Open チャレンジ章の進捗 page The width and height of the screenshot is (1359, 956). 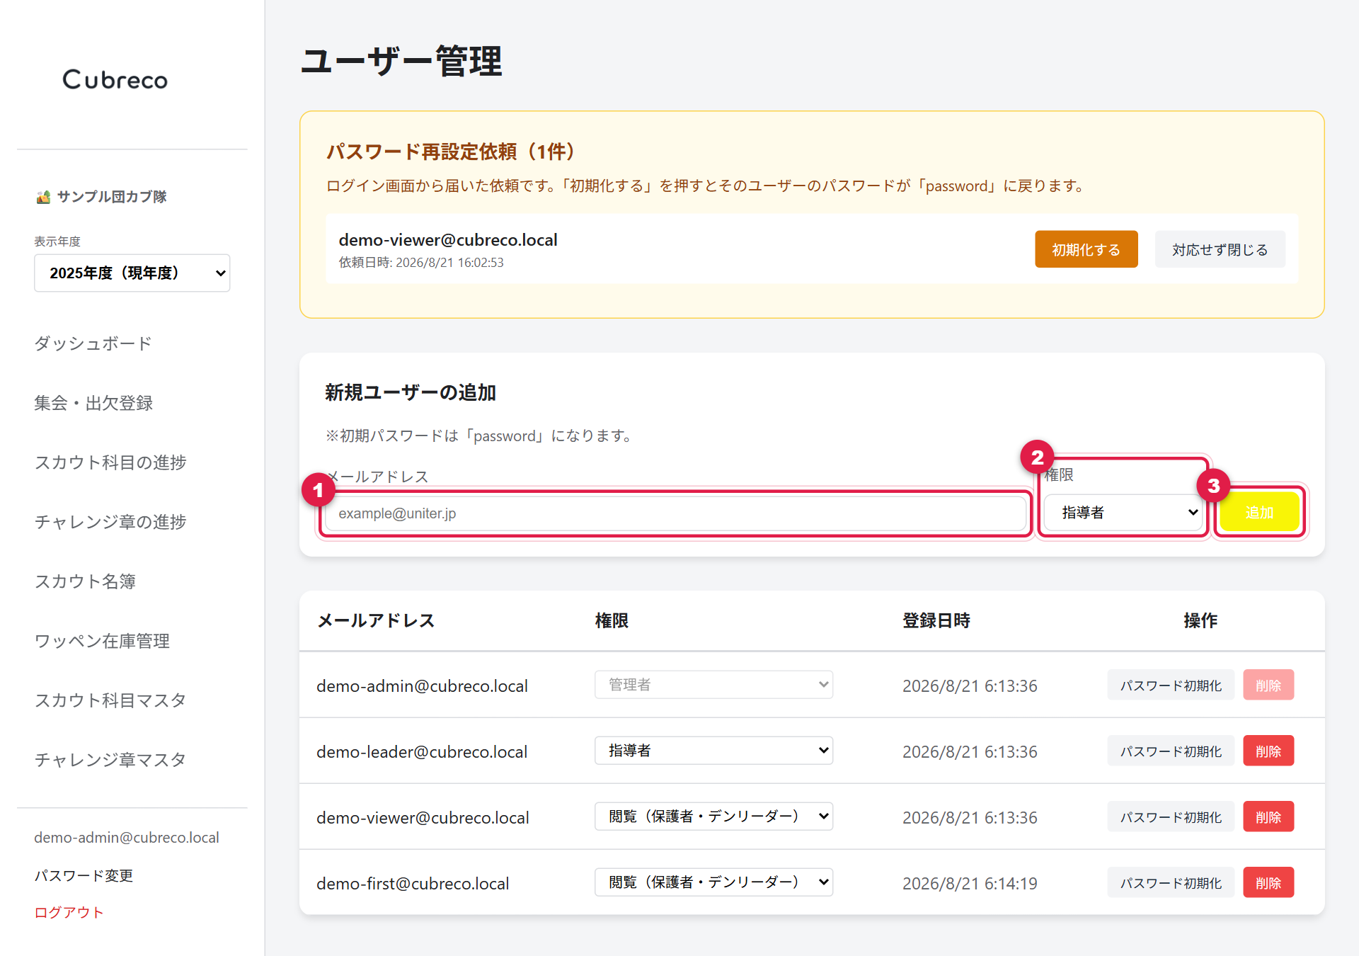(x=110, y=522)
